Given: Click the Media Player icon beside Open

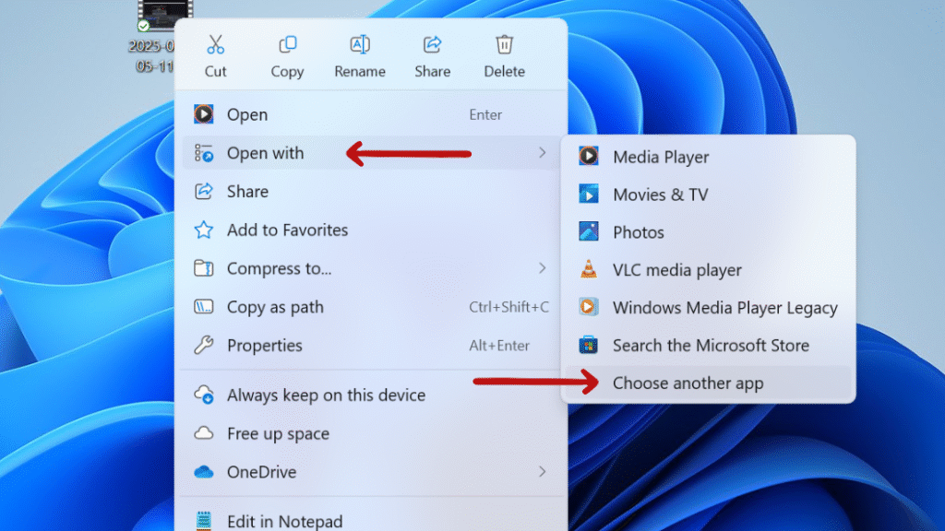Looking at the screenshot, I should [x=204, y=113].
